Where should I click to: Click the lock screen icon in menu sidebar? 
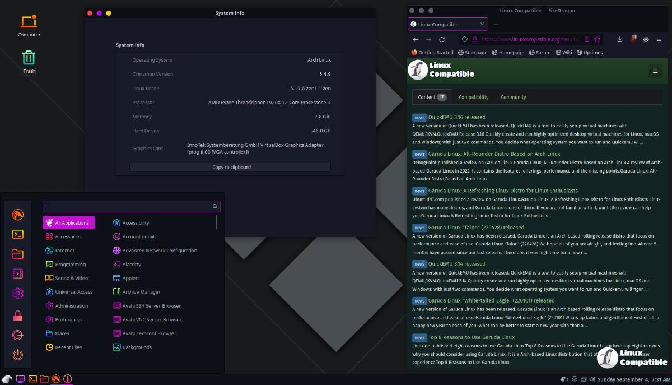click(17, 316)
